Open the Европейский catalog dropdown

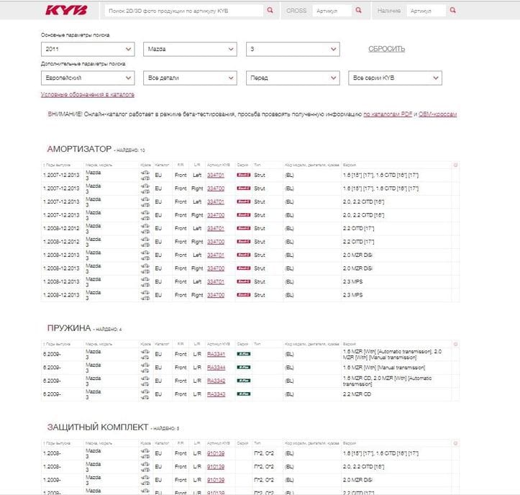[88, 78]
